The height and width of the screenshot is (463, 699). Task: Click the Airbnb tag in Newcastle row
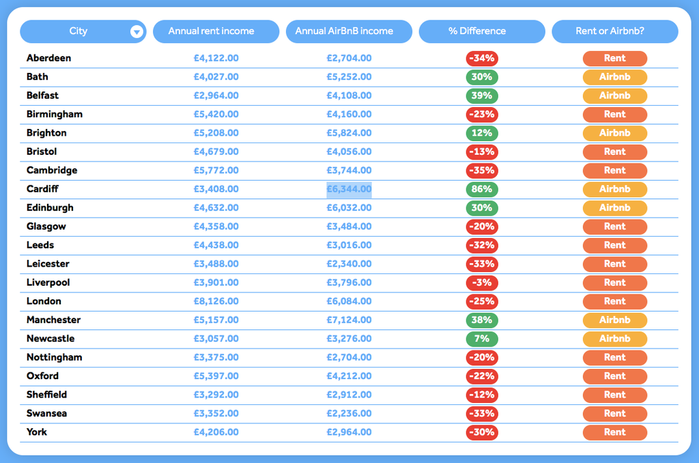point(614,339)
